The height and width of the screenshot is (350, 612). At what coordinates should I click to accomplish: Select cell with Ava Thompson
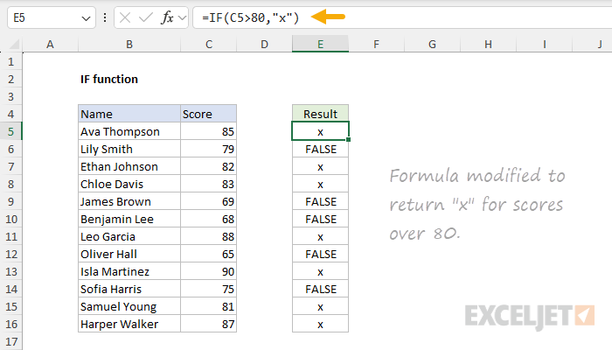[x=129, y=131]
